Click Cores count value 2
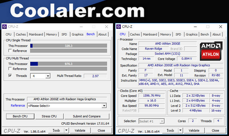229x136 pixels. (193, 121)
